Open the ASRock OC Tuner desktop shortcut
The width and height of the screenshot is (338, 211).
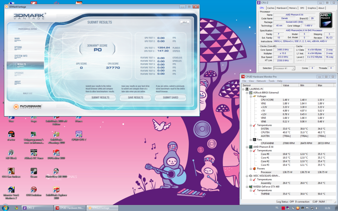[34, 154]
